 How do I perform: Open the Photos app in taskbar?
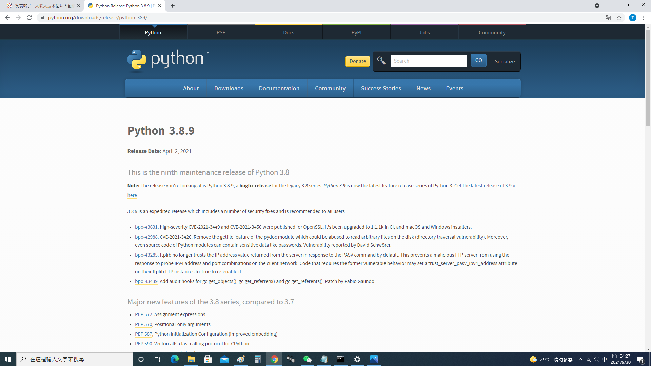click(x=374, y=359)
